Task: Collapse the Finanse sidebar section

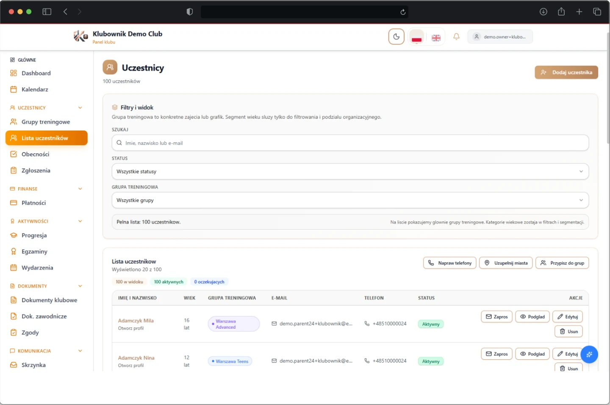Action: coord(80,189)
